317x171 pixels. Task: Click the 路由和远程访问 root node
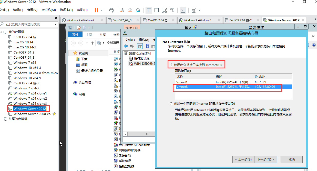click(137, 53)
